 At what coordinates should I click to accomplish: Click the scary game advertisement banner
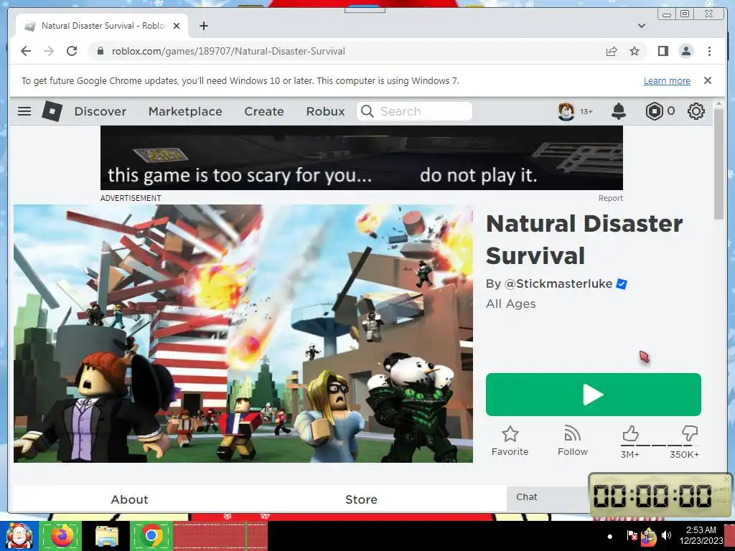(362, 158)
